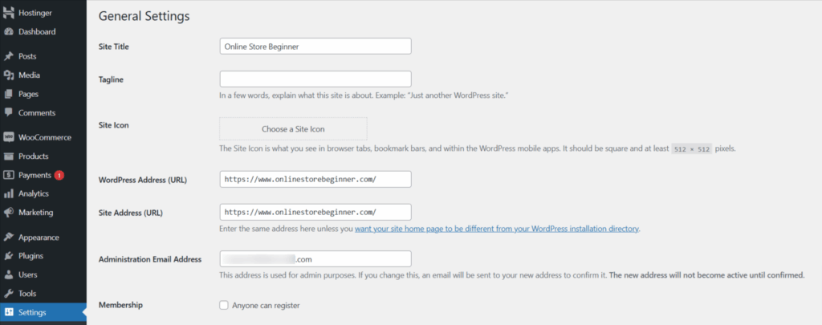Go to the Users menu
The width and height of the screenshot is (822, 325).
point(28,274)
